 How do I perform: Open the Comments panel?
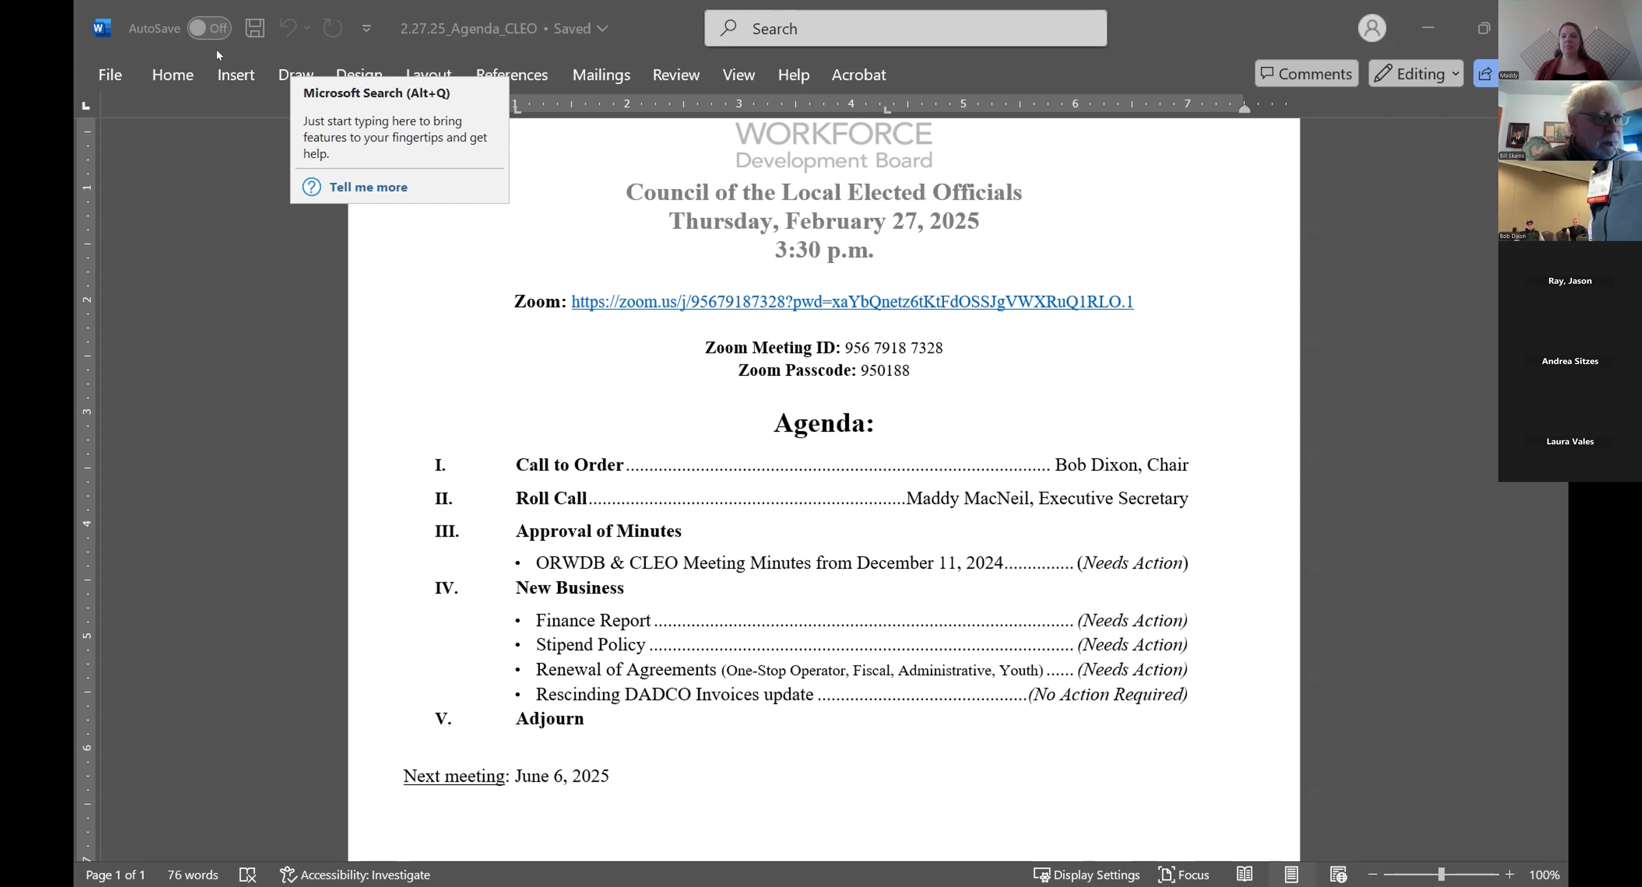tap(1306, 73)
